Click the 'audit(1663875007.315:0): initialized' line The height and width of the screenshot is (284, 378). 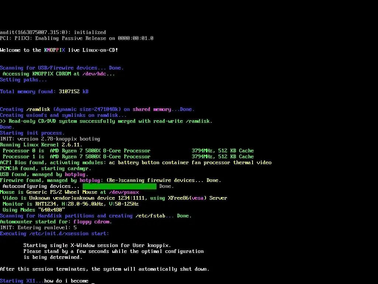tap(53, 33)
